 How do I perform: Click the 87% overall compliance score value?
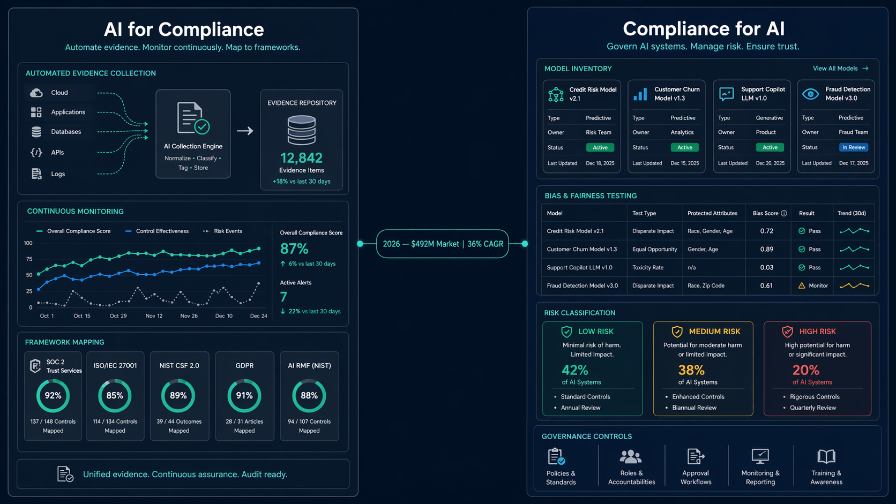click(x=294, y=249)
